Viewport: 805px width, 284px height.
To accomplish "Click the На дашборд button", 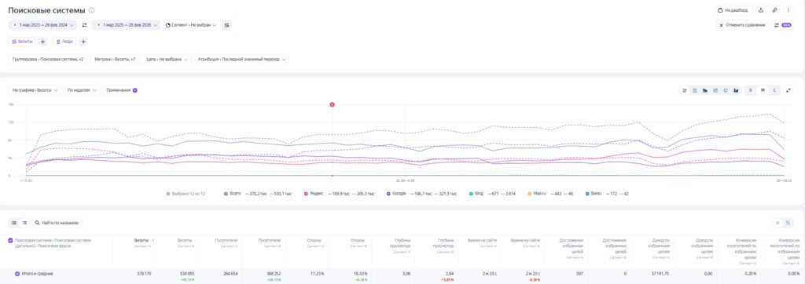I will click(x=734, y=9).
